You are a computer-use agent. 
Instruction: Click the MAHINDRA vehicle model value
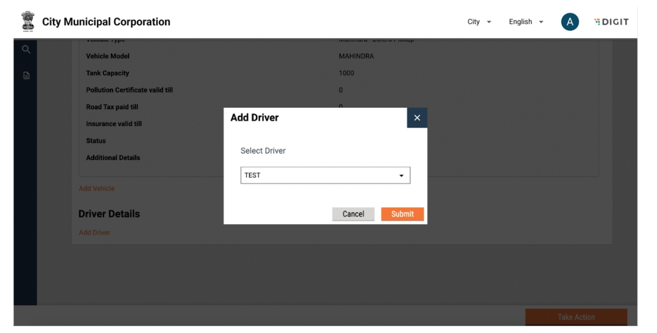tap(356, 56)
